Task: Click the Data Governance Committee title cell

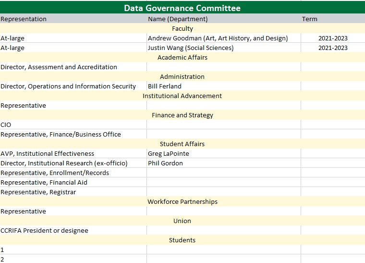Action: (x=182, y=8)
